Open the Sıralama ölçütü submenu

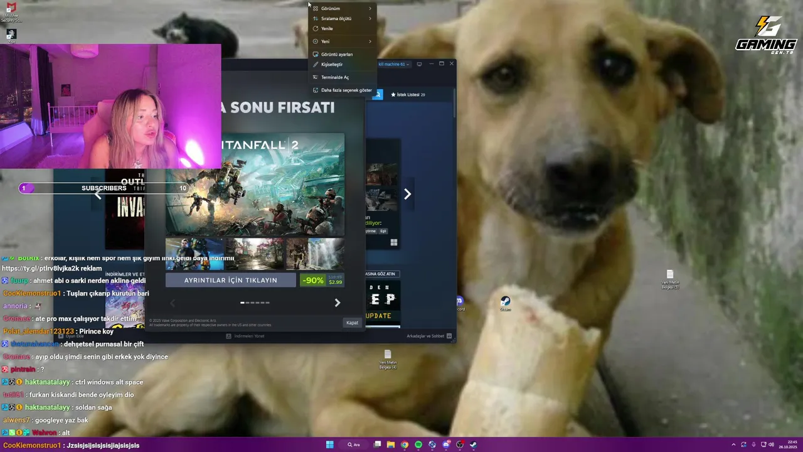click(343, 19)
